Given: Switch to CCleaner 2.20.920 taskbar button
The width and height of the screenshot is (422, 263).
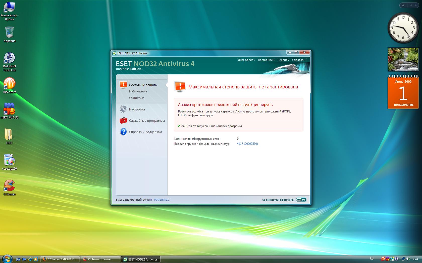Looking at the screenshot, I should [x=60, y=259].
